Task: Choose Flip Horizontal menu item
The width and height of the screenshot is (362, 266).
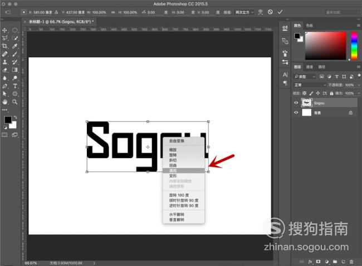Action: (184, 215)
